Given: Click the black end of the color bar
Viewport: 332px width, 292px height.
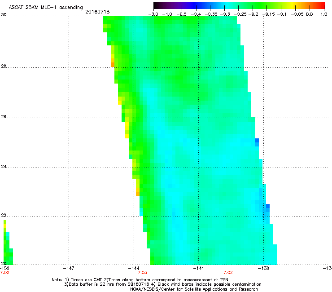Looking at the screenshot, I should point(156,6).
